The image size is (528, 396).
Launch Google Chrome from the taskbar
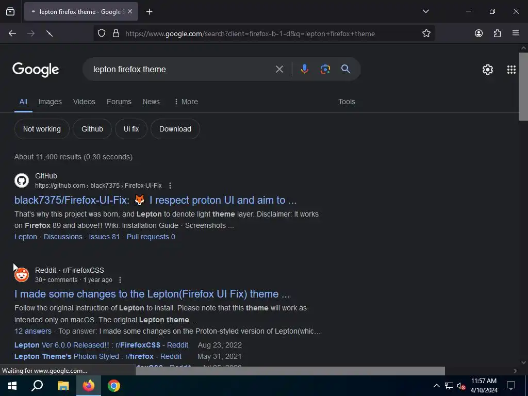(114, 386)
